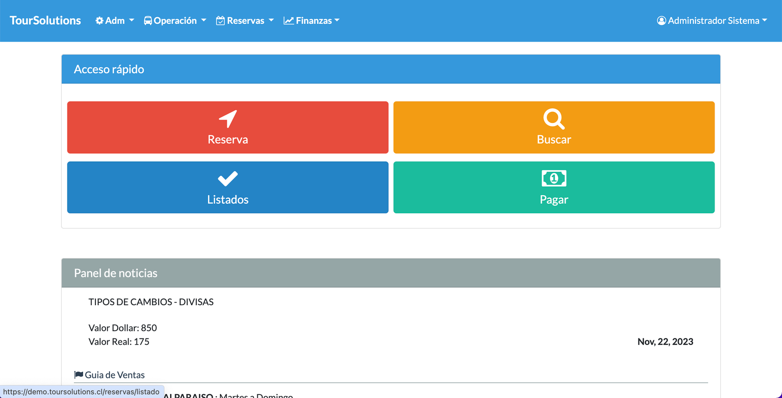Expand the Administrador Sistema dropdown caret

pyautogui.click(x=764, y=21)
